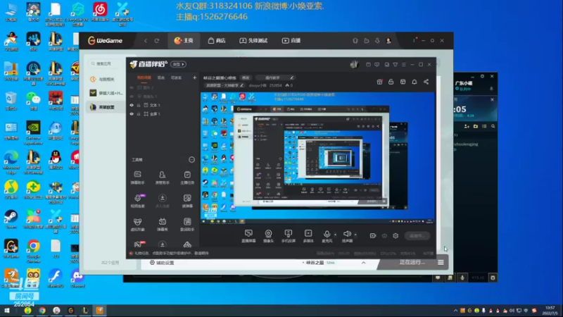Toggle visibility of 全屏 1 source

pos(132,114)
